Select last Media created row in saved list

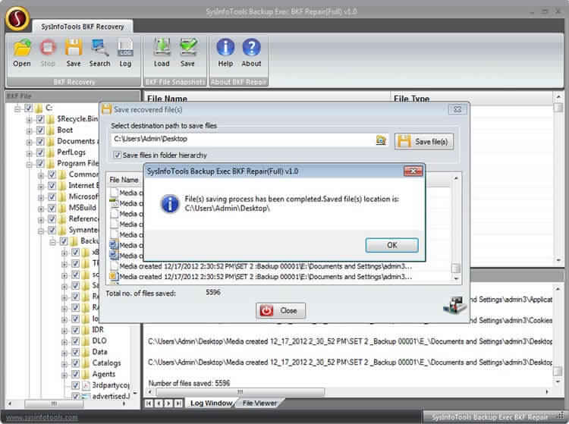[266, 277]
